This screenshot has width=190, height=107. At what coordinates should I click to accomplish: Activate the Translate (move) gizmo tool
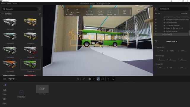[x=94, y=79]
